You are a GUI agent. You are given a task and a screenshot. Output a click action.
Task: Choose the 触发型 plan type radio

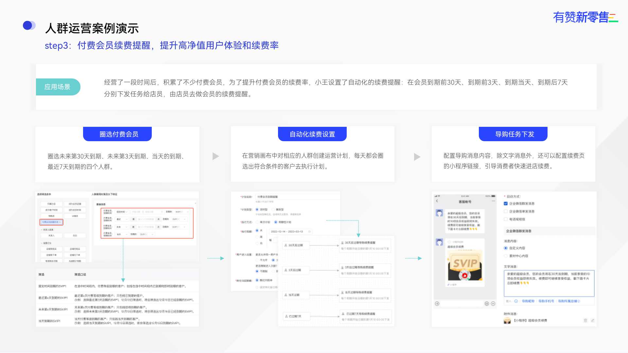tap(273, 209)
